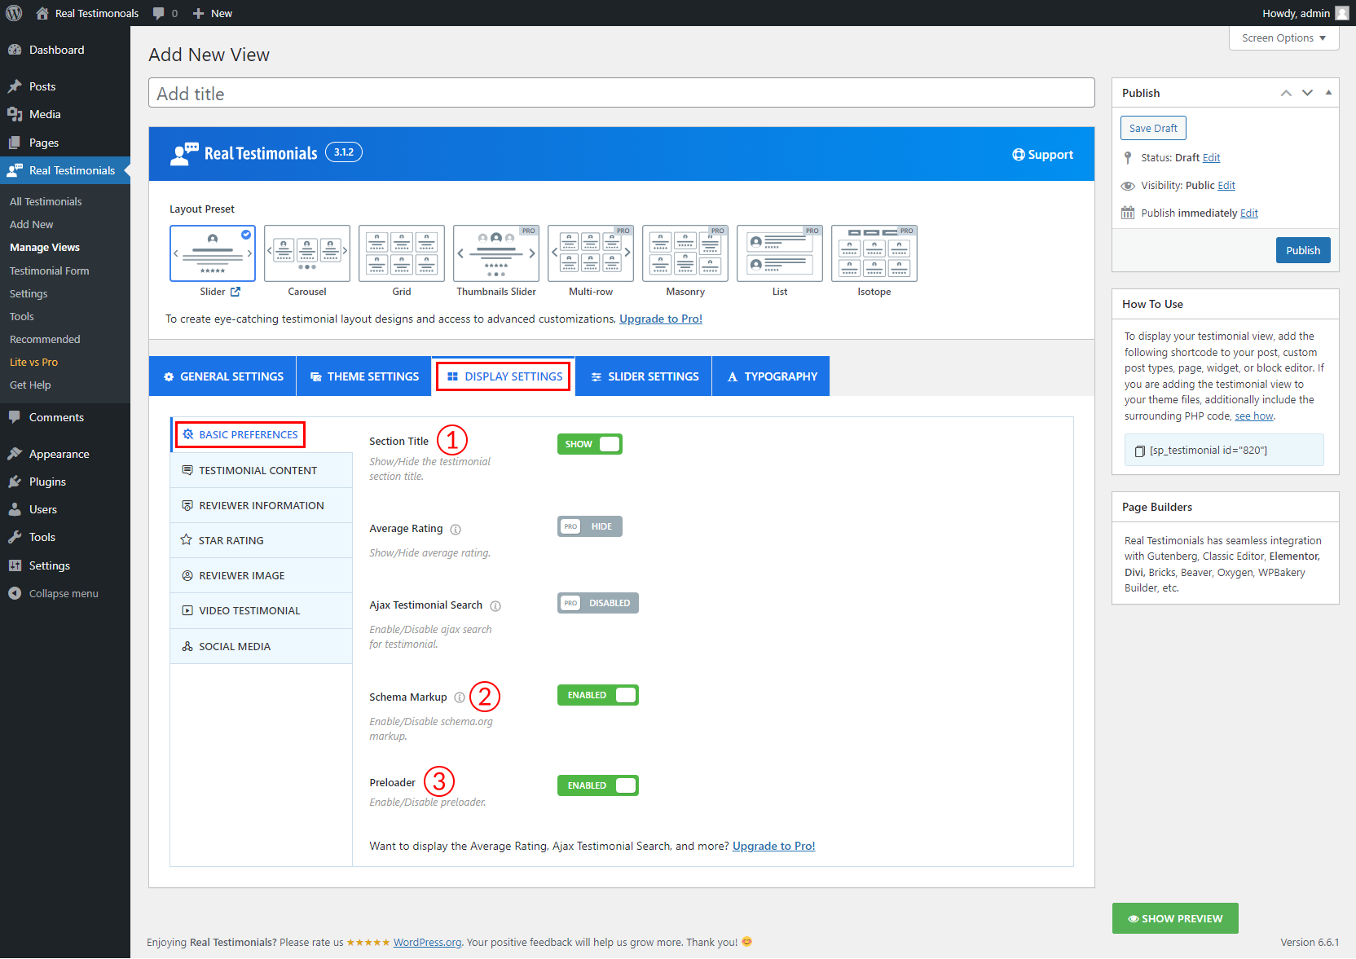This screenshot has height=959, width=1356.
Task: Open the Support link in plugin header
Action: point(1042,155)
